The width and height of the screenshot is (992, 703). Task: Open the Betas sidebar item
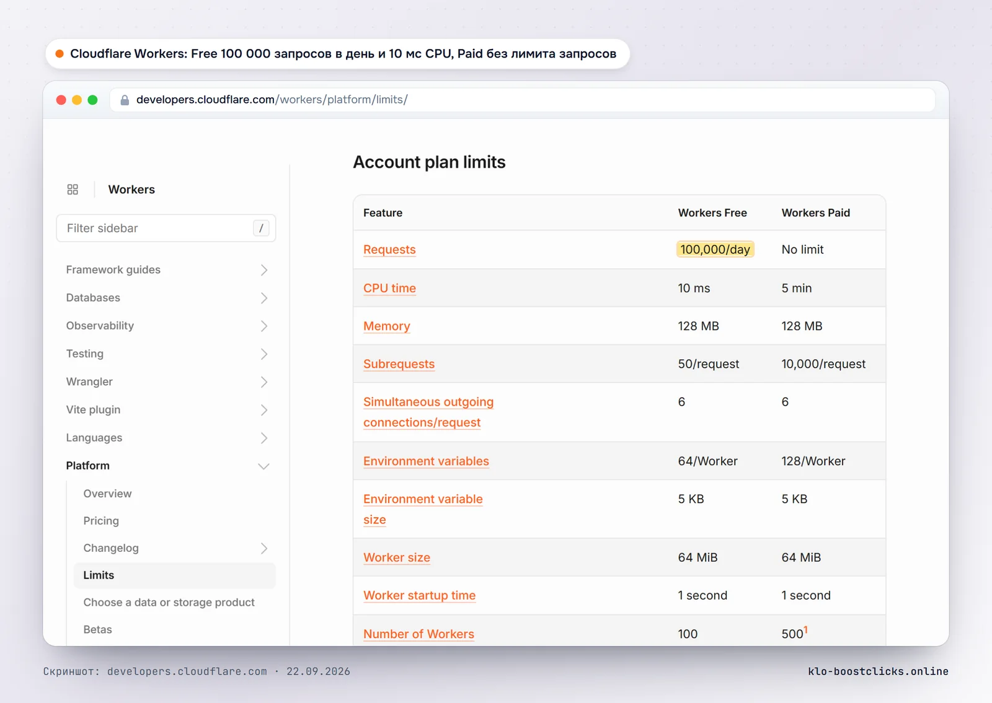tap(98, 630)
